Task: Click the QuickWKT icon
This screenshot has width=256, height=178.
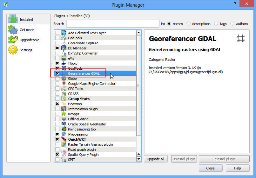Action: coord(64,139)
